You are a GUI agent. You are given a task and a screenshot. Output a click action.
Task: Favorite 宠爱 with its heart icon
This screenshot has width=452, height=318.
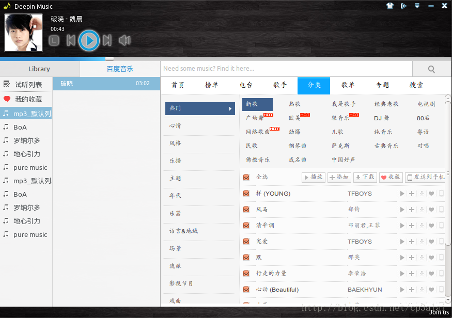click(431, 242)
